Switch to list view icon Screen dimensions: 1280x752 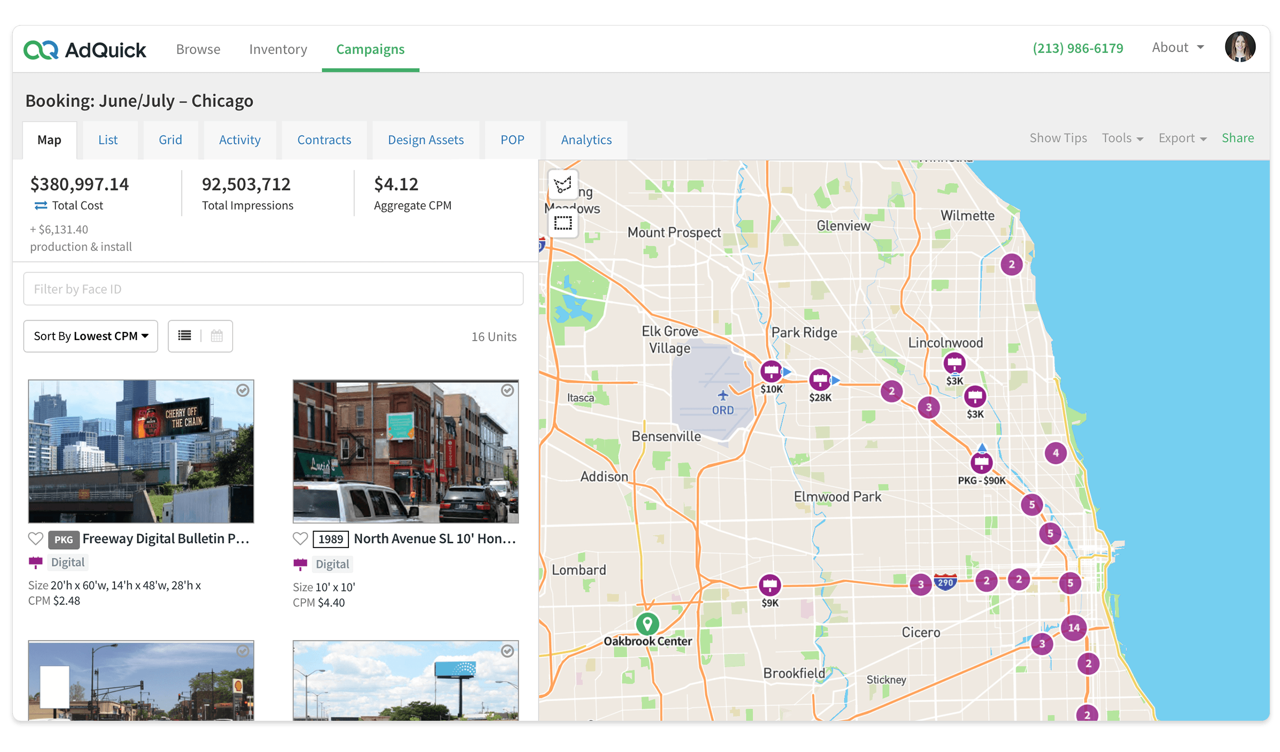[x=184, y=336]
